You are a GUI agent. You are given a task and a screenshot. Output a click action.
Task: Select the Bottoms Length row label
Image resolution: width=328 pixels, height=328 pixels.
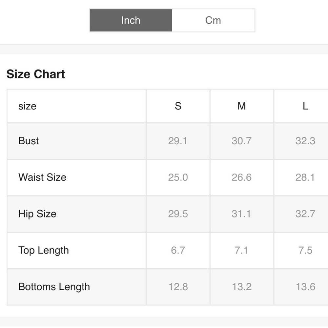(54, 287)
